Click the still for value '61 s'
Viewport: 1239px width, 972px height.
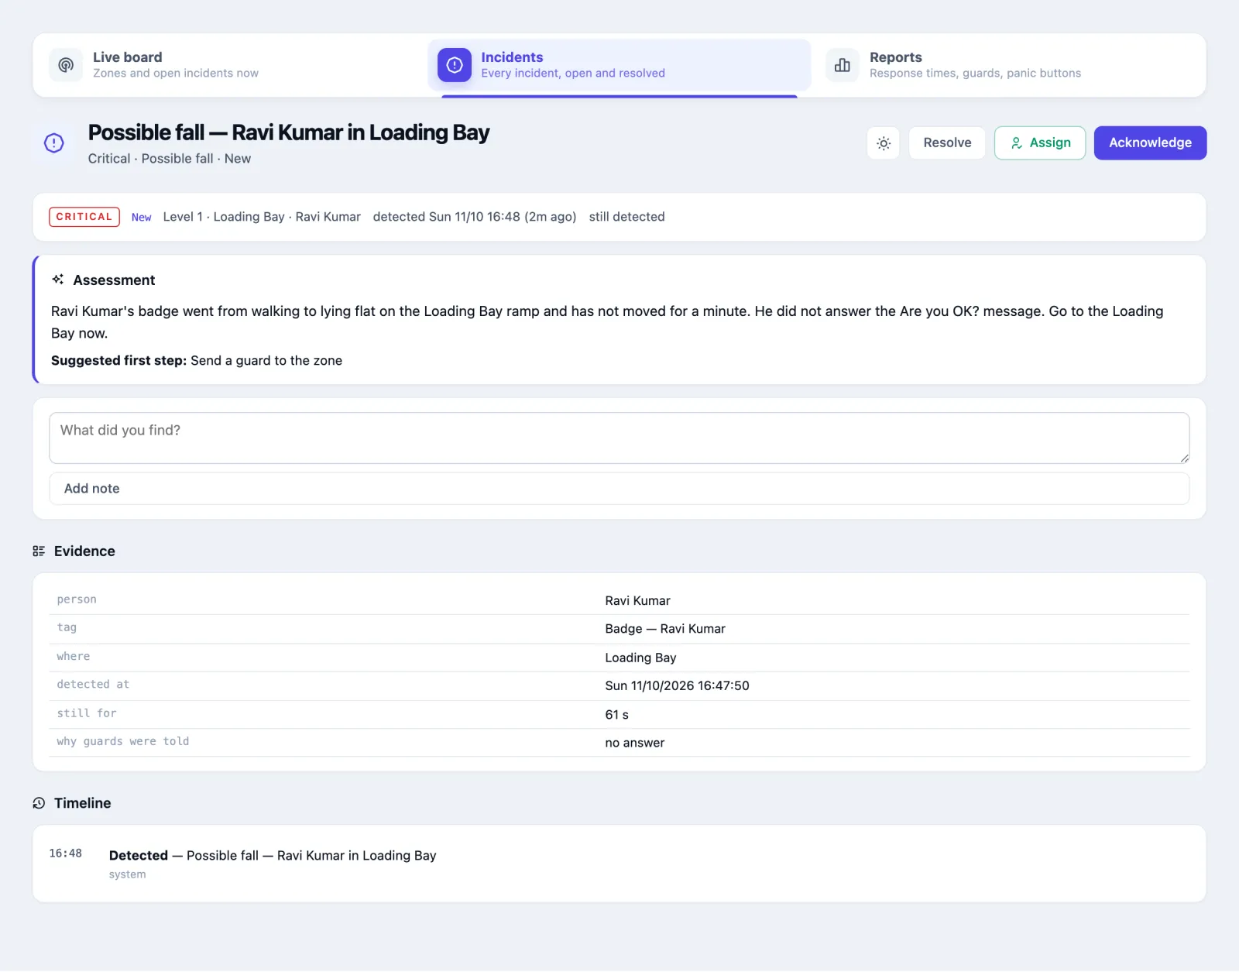click(616, 715)
